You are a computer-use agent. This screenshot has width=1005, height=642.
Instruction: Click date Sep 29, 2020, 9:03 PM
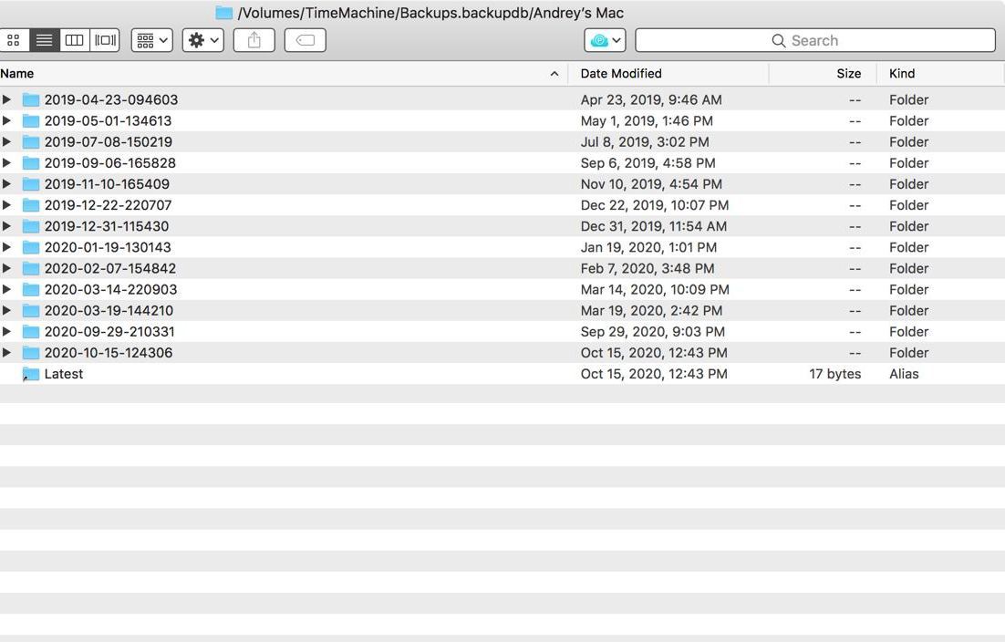pos(652,331)
